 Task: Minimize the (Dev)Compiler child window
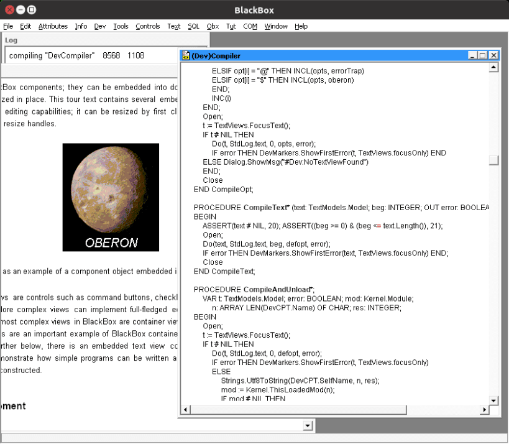(473, 55)
